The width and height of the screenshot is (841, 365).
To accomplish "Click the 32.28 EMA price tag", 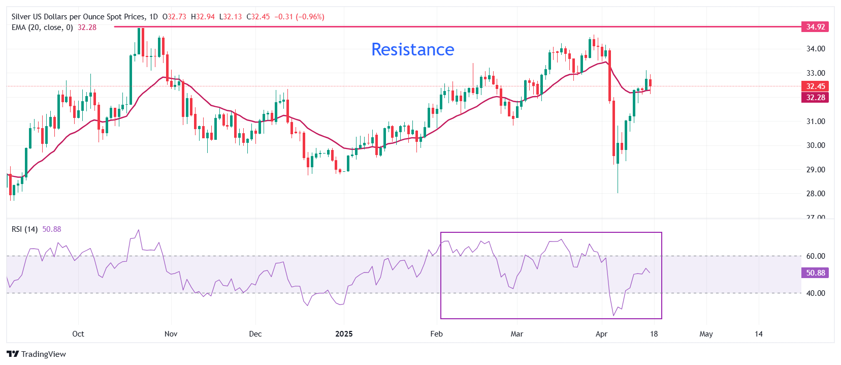I will pyautogui.click(x=815, y=98).
